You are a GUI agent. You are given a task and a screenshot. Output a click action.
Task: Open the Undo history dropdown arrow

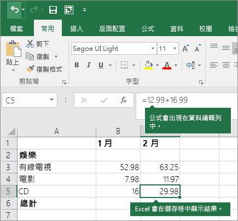click(24, 9)
